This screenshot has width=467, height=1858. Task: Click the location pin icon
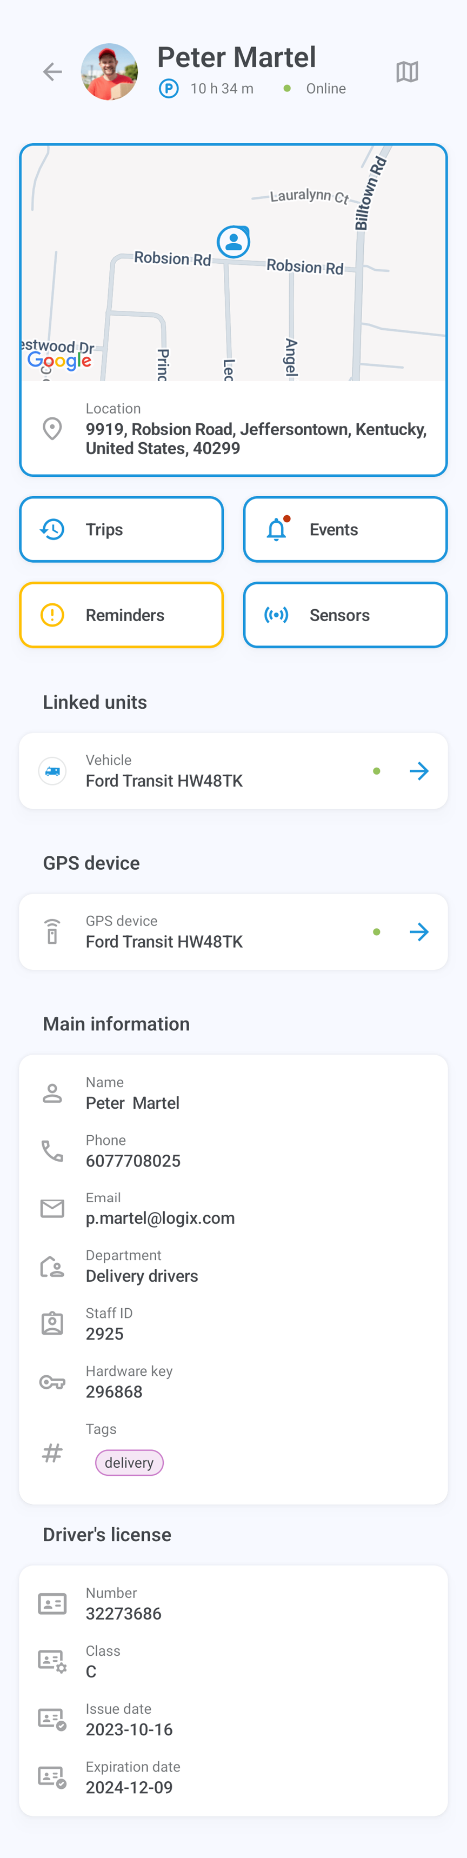coord(52,429)
